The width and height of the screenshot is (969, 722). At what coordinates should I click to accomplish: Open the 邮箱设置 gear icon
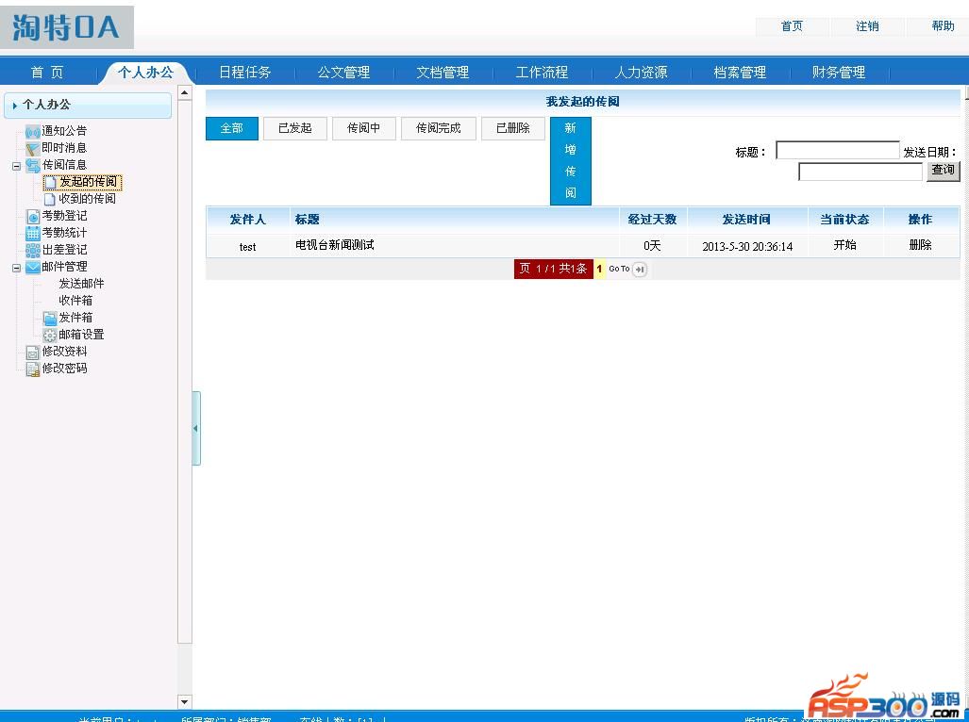pyautogui.click(x=50, y=335)
